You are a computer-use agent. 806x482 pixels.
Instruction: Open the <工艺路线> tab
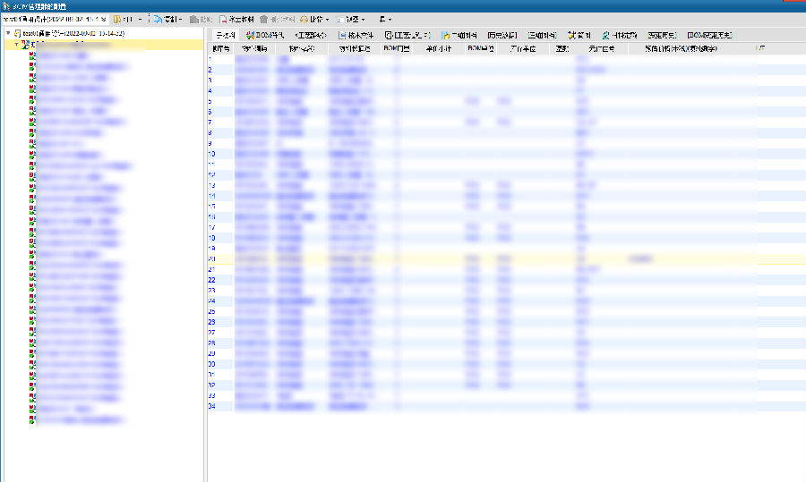click(311, 35)
